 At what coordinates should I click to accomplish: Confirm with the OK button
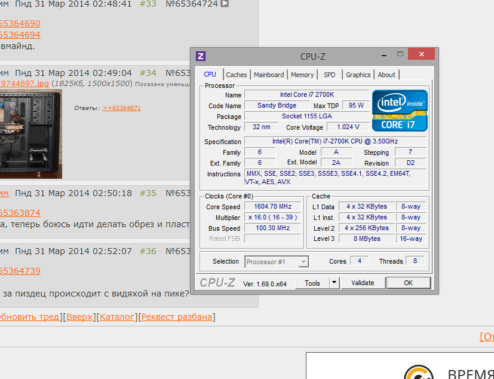[x=409, y=283]
